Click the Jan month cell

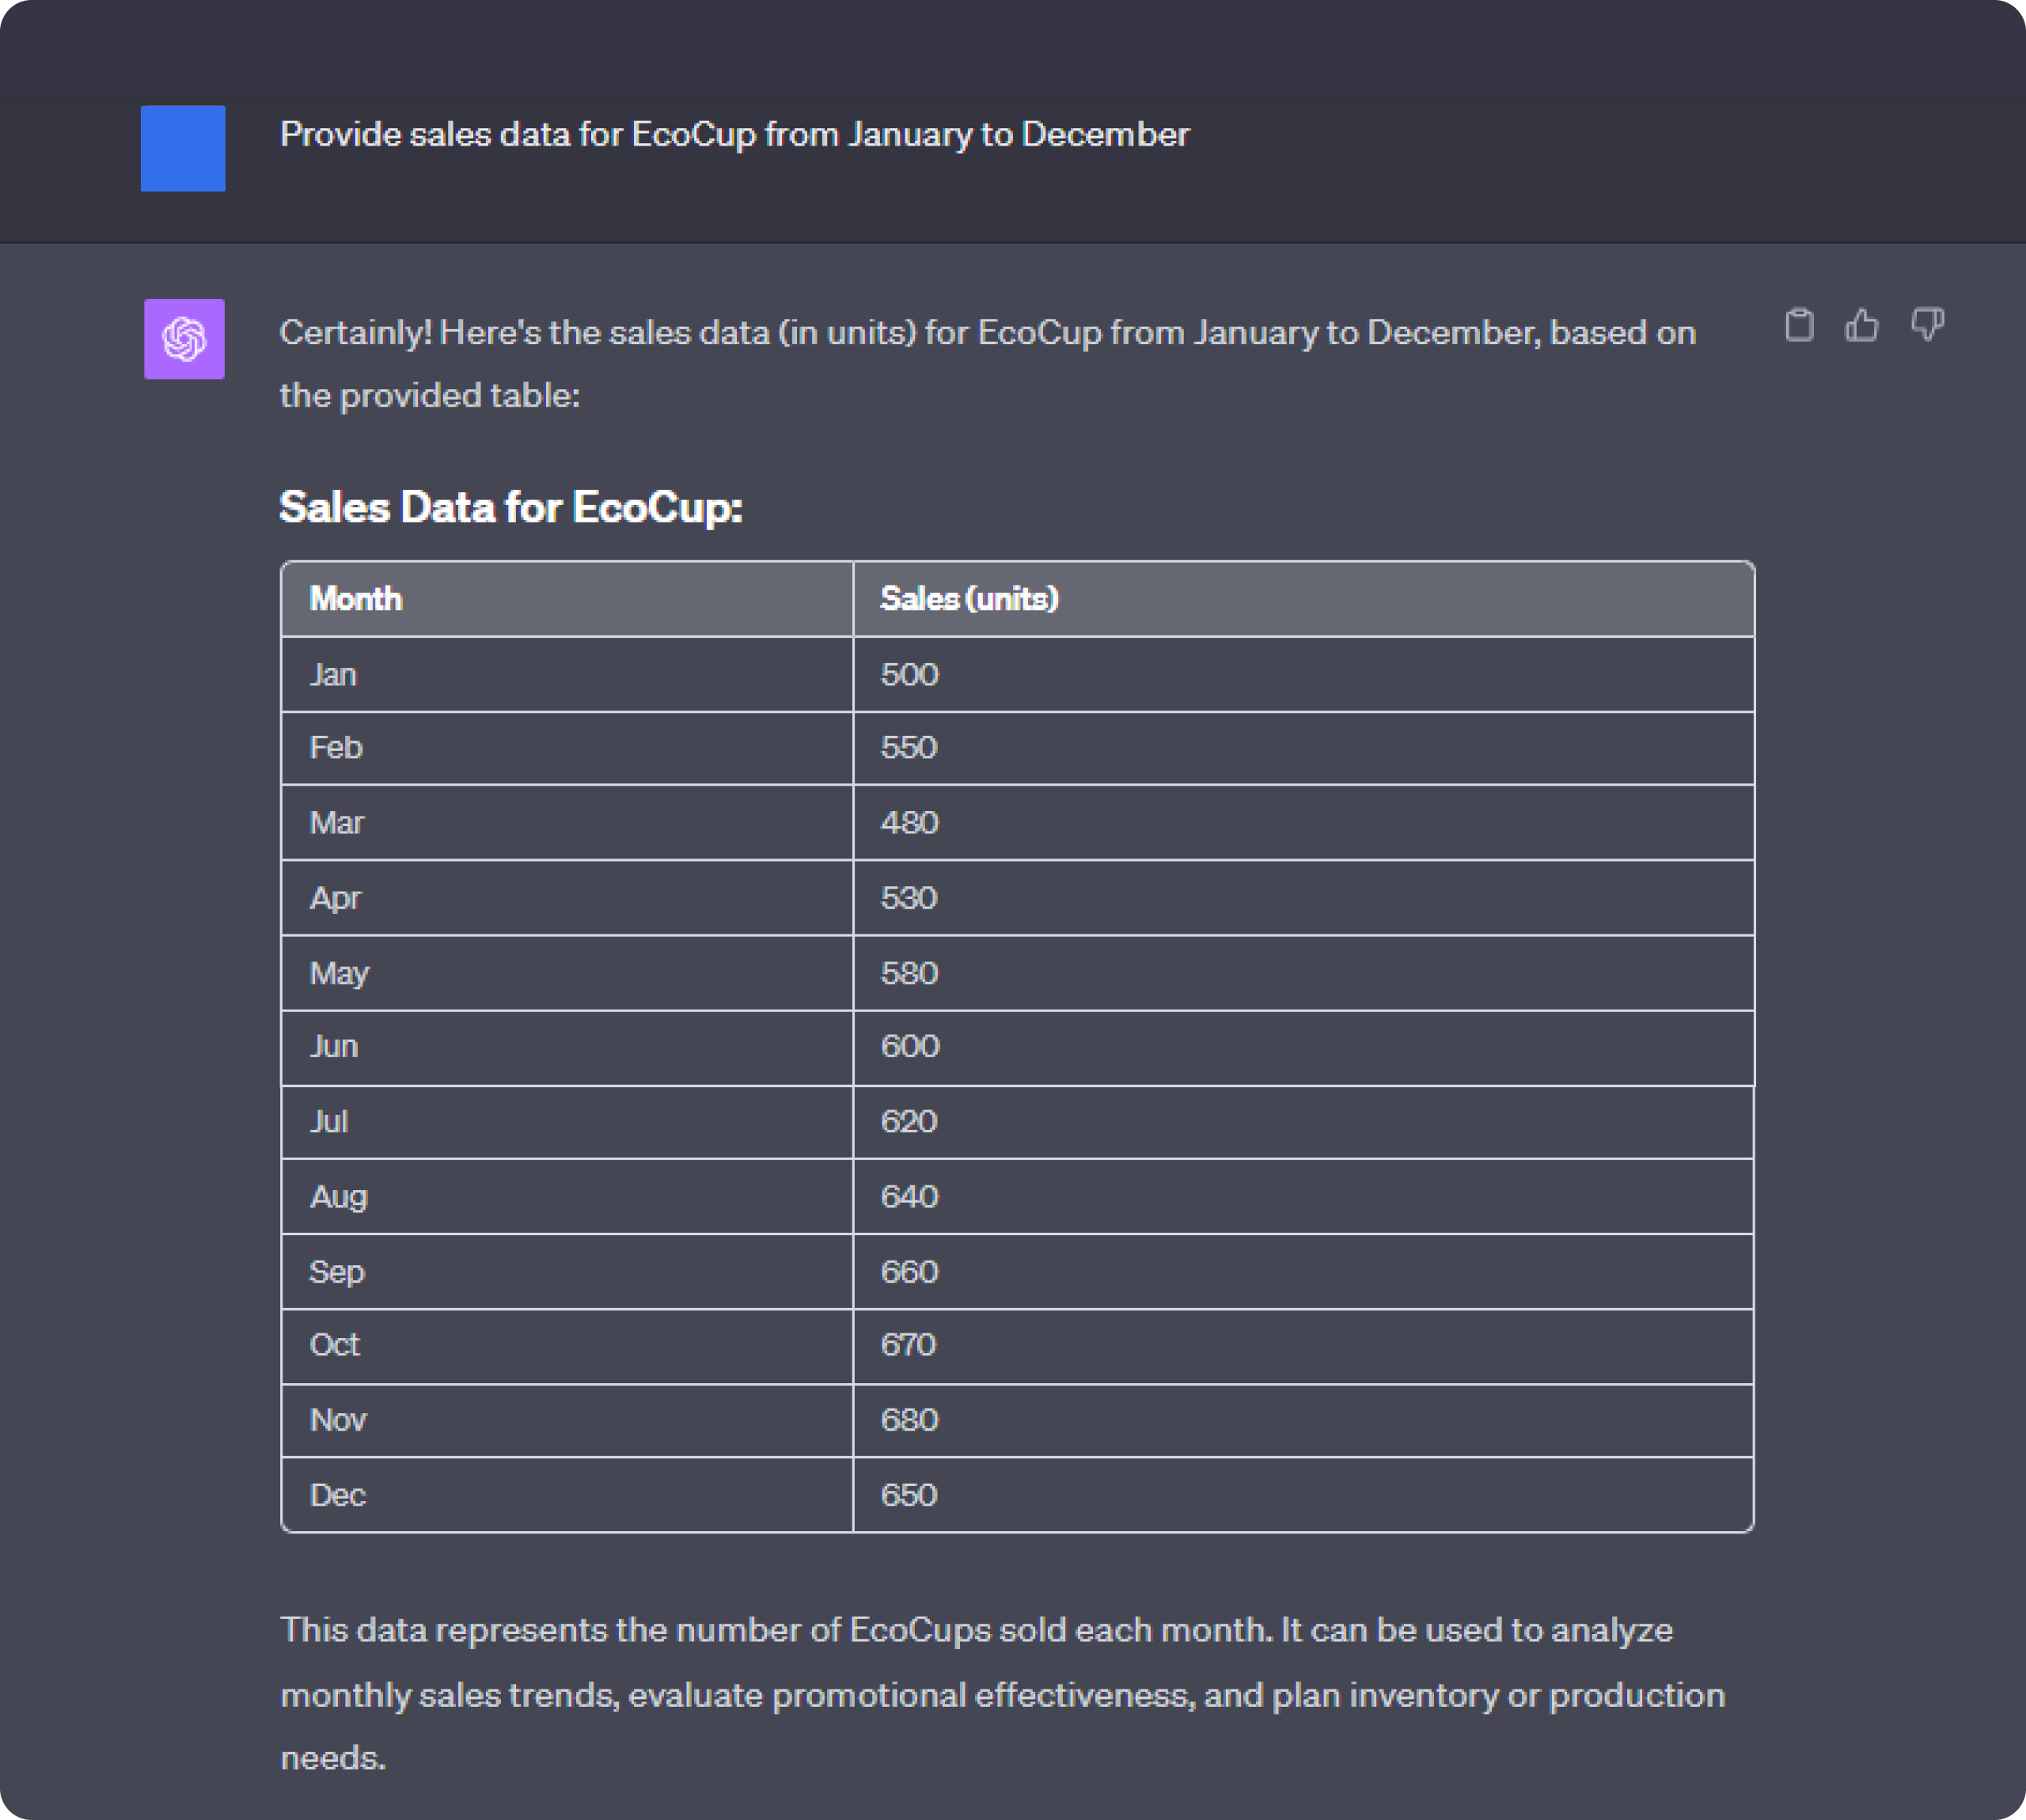(x=333, y=675)
